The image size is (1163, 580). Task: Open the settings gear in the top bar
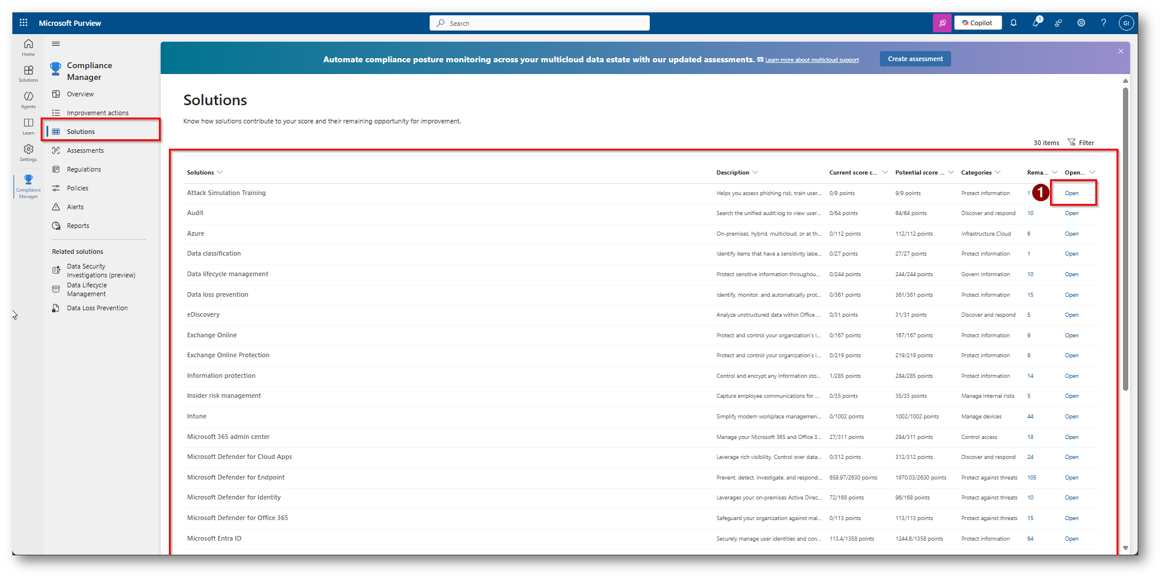coord(1081,23)
